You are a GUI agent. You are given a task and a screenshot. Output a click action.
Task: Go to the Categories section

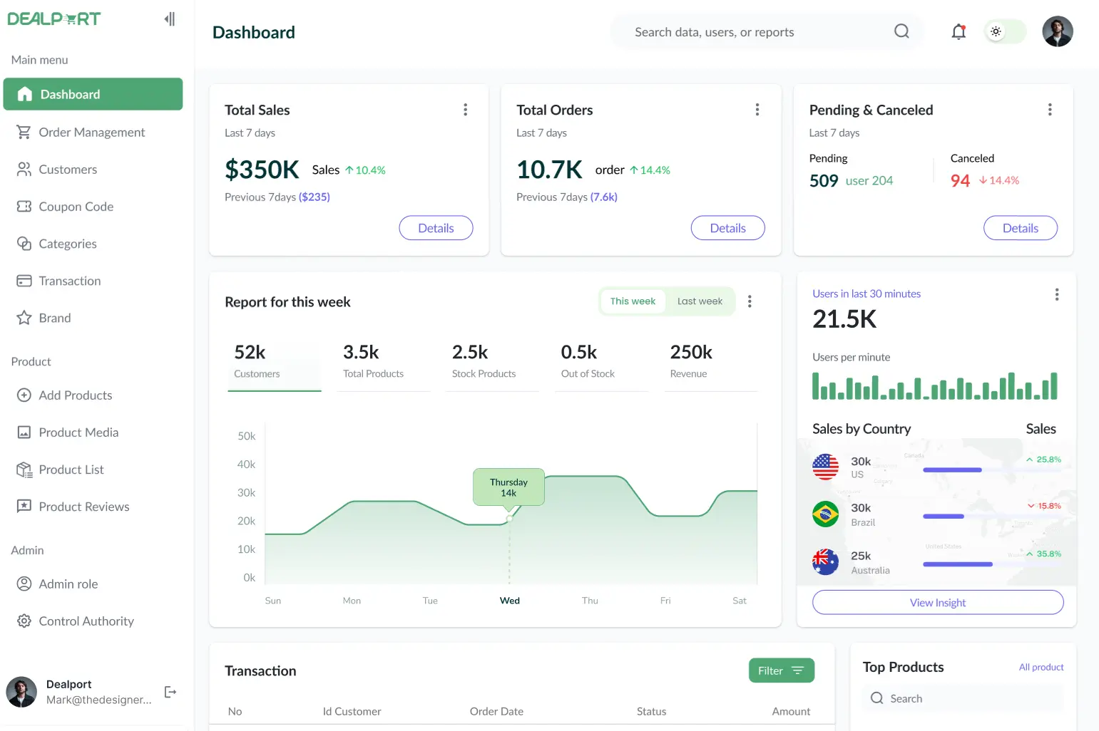click(68, 243)
